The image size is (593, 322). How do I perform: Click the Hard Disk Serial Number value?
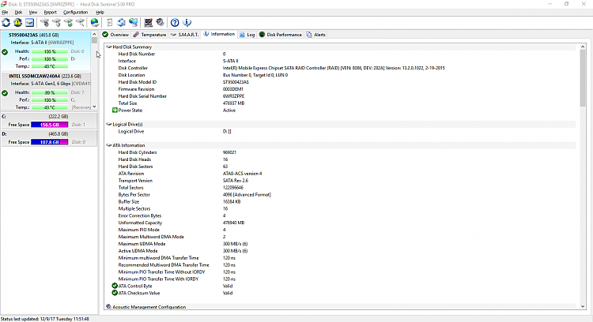pyautogui.click(x=233, y=96)
